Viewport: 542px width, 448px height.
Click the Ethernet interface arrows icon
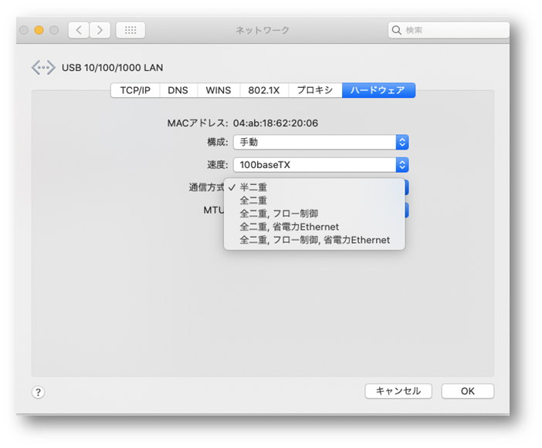coord(43,67)
